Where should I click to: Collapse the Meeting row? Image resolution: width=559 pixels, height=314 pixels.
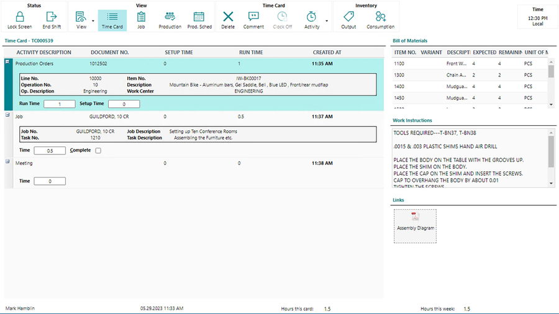click(7, 162)
